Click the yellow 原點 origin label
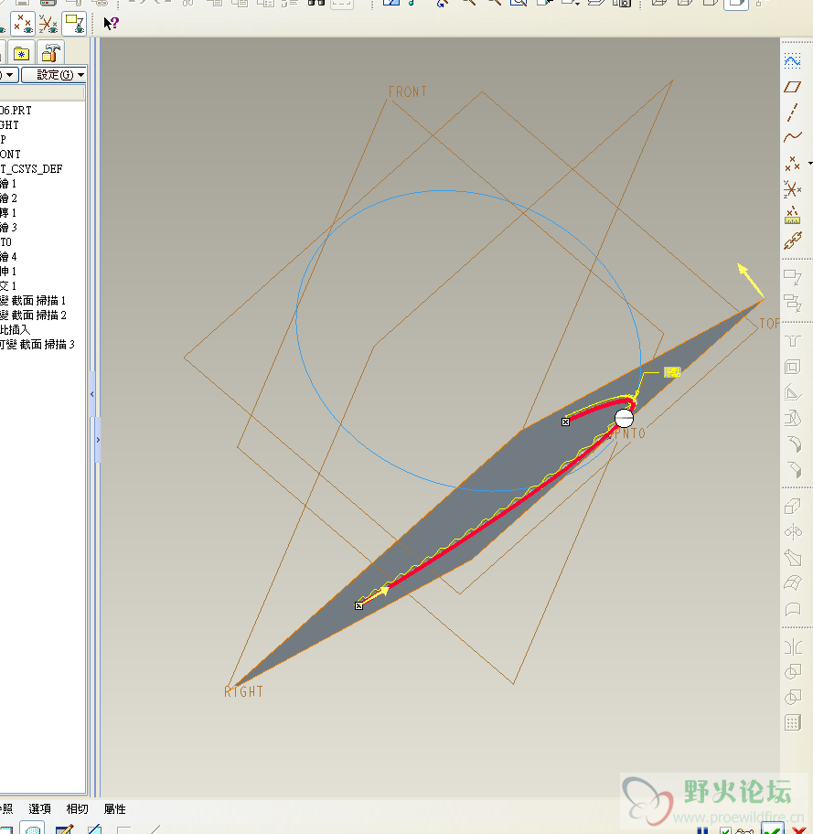The height and width of the screenshot is (834, 813). click(x=672, y=372)
